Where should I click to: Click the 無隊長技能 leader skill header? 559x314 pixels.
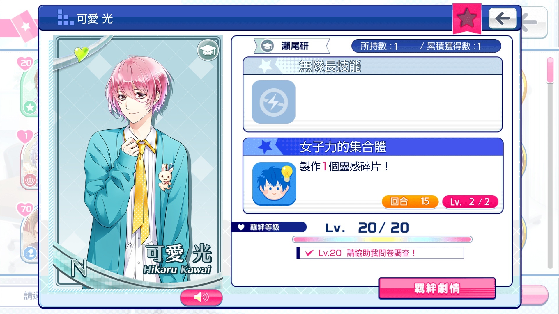pos(373,66)
